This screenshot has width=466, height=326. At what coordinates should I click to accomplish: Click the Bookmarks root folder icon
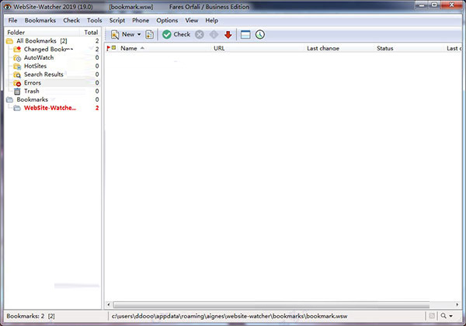(x=10, y=99)
